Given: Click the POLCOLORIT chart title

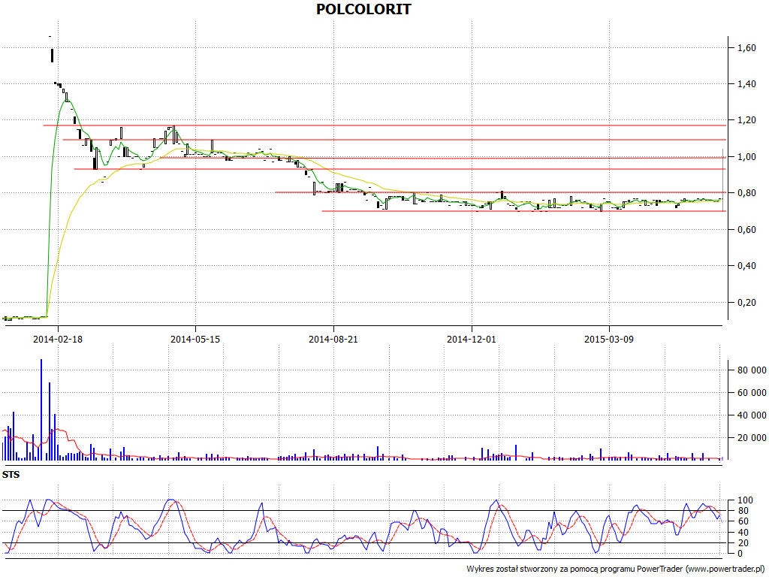Looking at the screenshot, I should 363,9.
